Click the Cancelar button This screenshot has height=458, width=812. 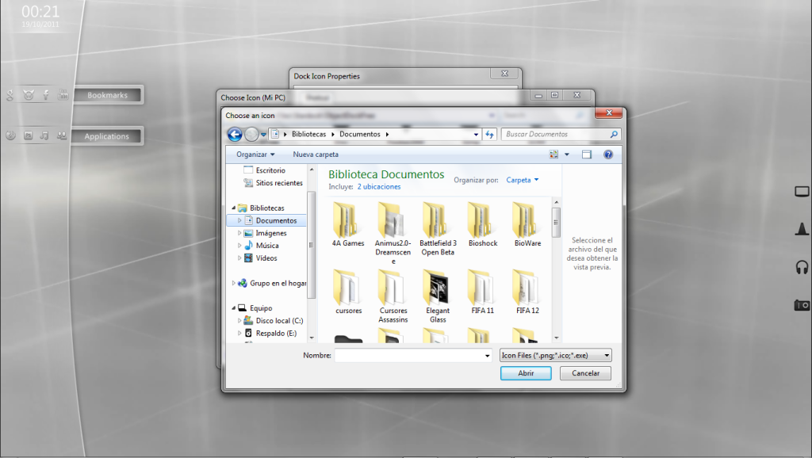[585, 373]
